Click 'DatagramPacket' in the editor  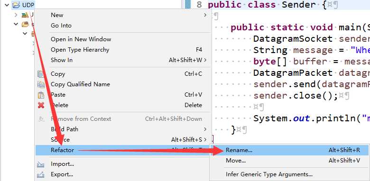coord(293,73)
